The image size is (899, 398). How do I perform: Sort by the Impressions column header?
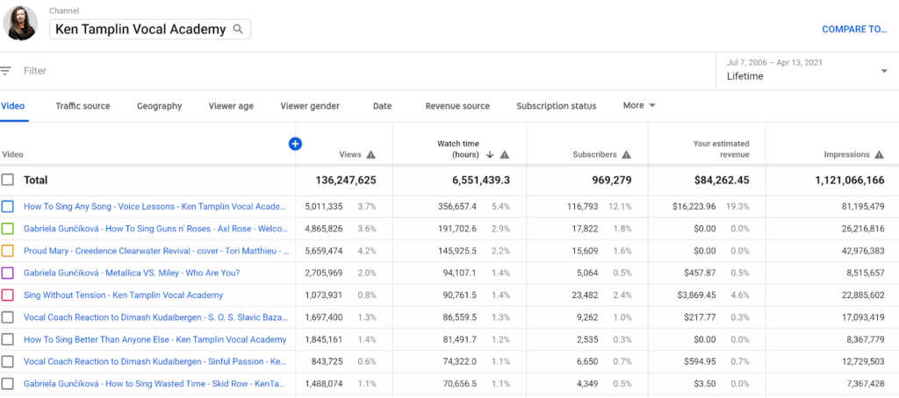[x=846, y=154]
